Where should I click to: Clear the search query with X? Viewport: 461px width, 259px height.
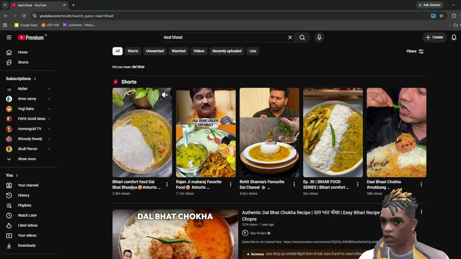tap(290, 37)
